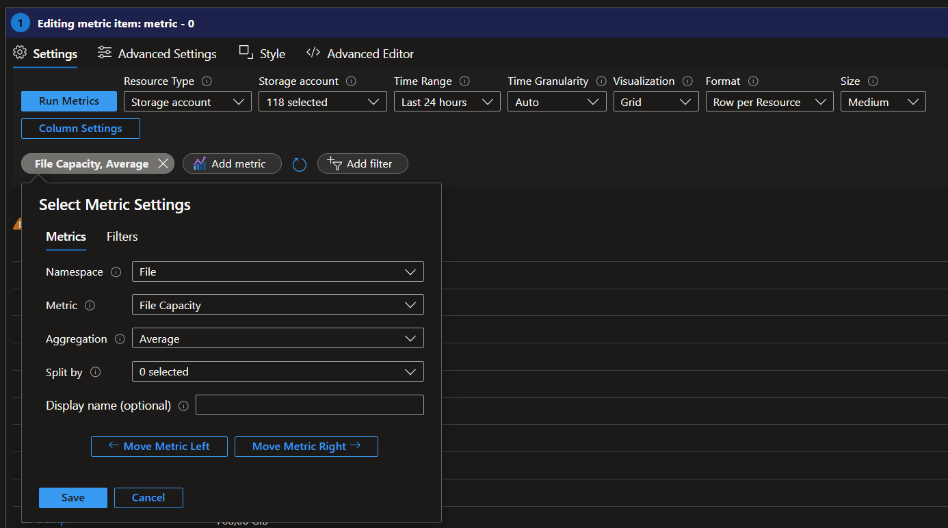Open the Visualization Grid dropdown
The image size is (948, 528).
click(x=656, y=102)
